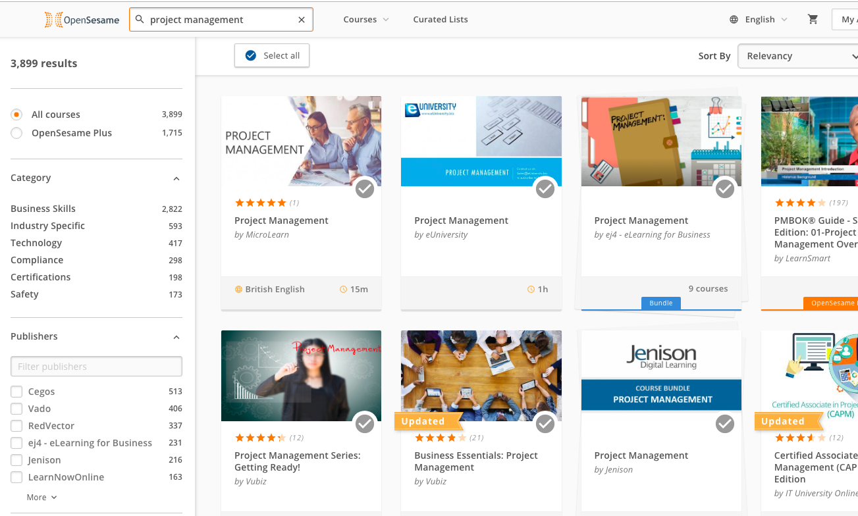Open the eUniversity course thumbnail
The width and height of the screenshot is (858, 516).
click(x=481, y=141)
